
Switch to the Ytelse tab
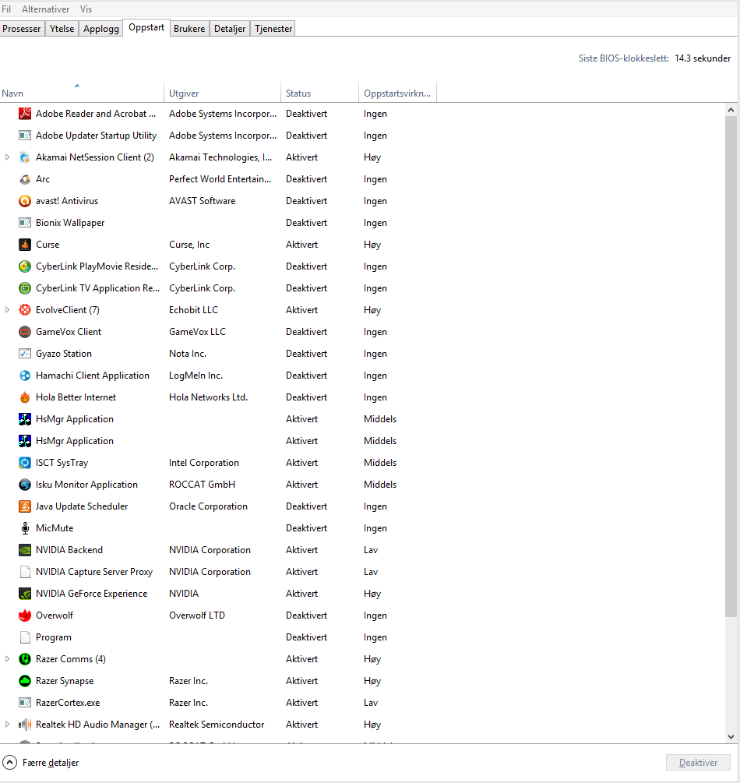[x=62, y=29]
